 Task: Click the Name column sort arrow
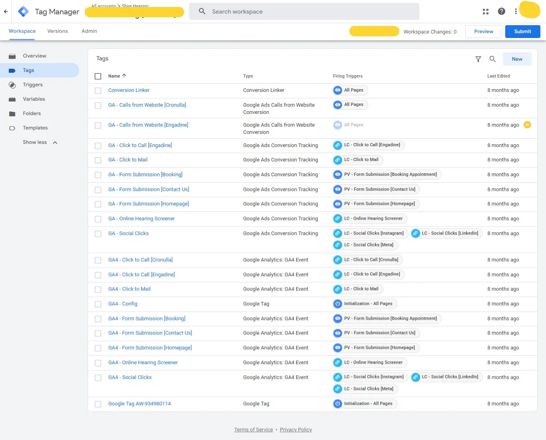coord(124,76)
